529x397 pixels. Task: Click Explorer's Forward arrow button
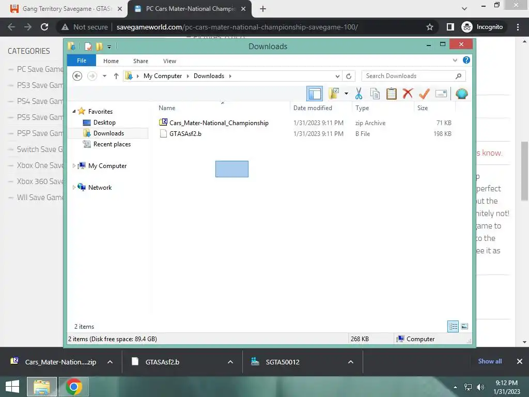(x=92, y=76)
